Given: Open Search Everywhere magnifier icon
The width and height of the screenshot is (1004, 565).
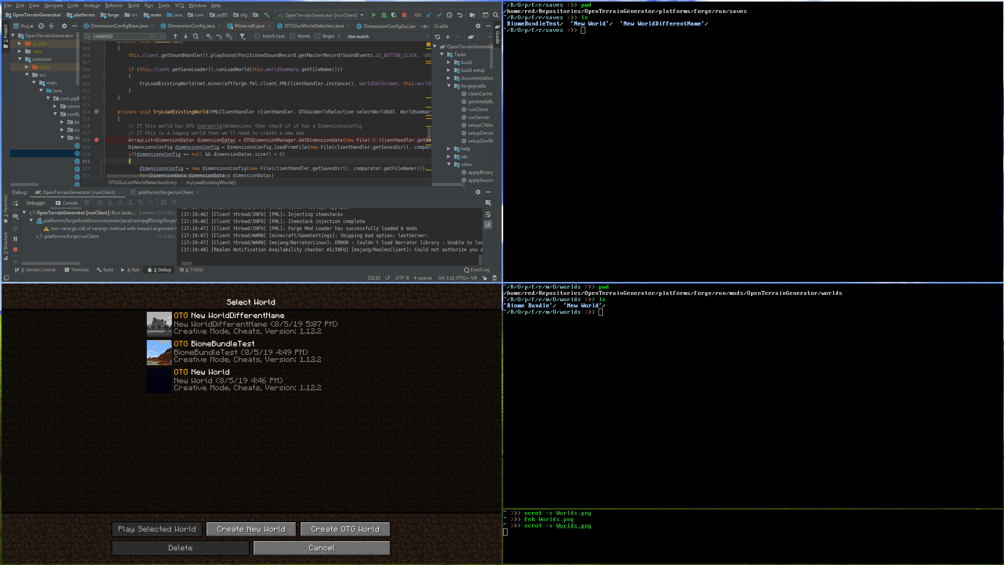Looking at the screenshot, I should point(496,15).
